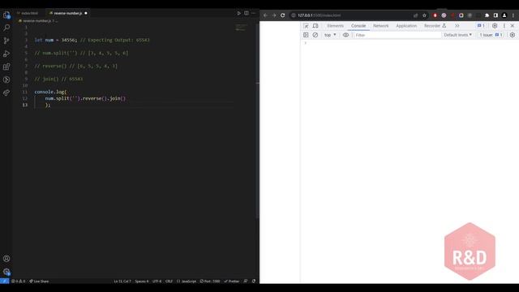Change the CRLF end-of-line selector

click(x=169, y=281)
